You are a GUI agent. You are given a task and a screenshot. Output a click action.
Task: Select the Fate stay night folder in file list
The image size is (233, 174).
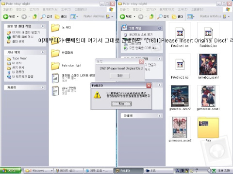pyautogui.click(x=55, y=66)
